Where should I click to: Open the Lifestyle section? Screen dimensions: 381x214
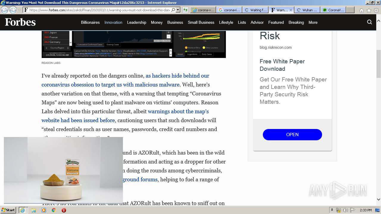pyautogui.click(x=226, y=22)
